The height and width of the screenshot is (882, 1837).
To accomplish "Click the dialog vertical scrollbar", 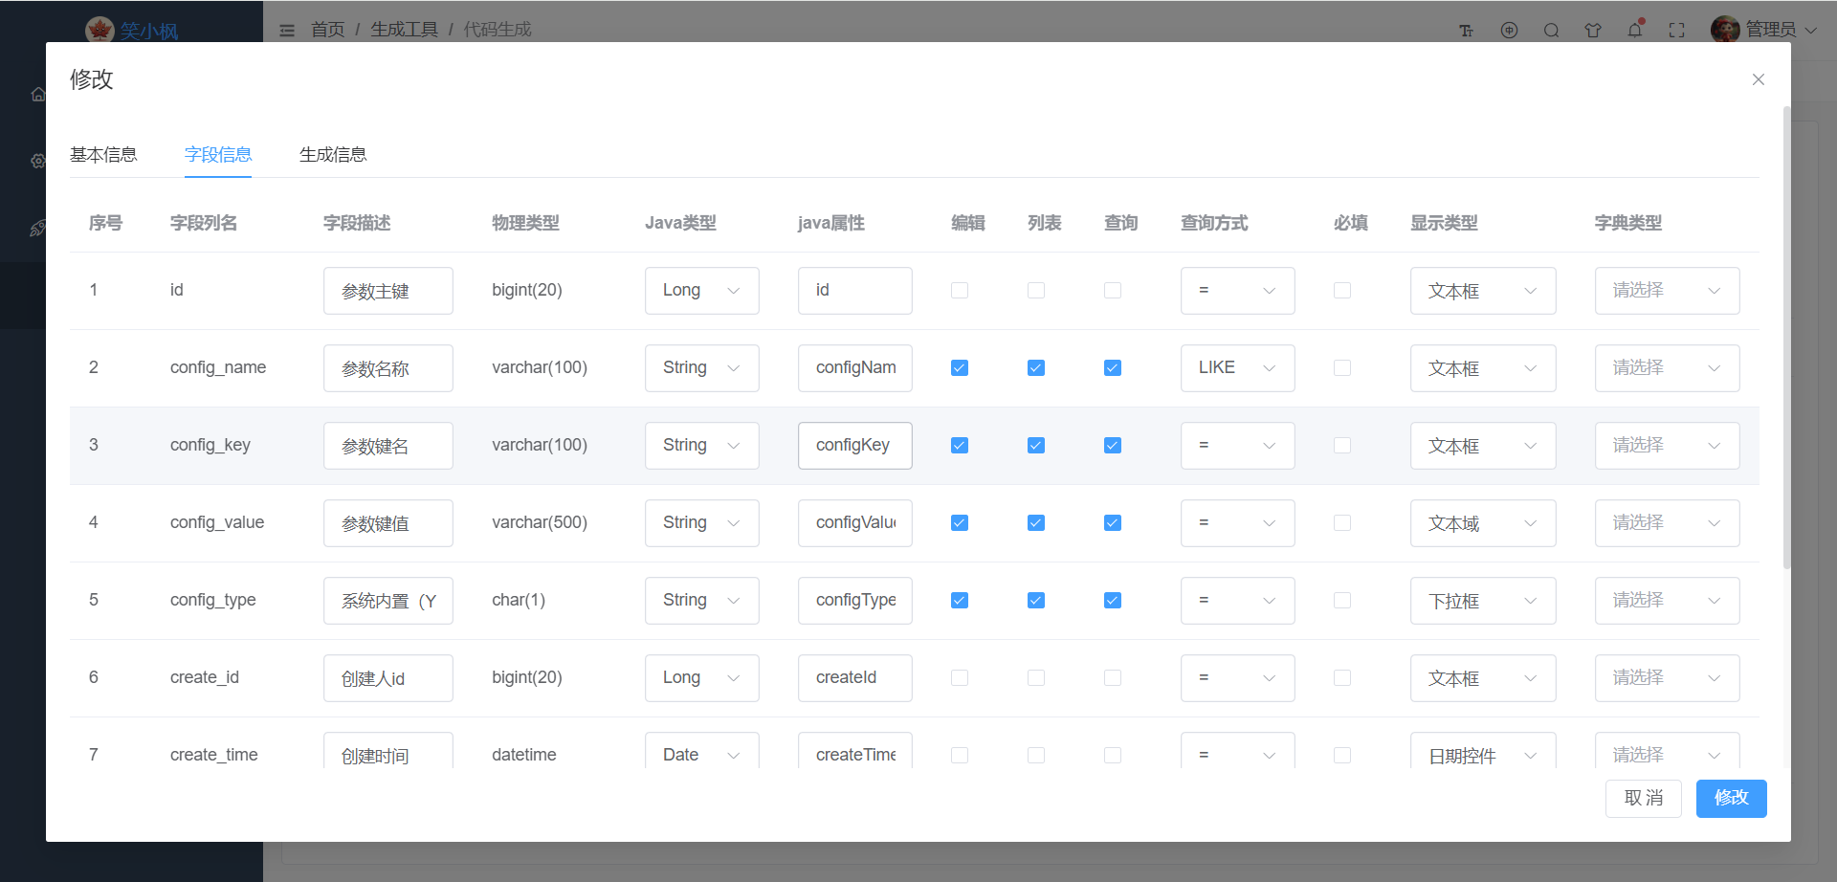I will tap(1786, 337).
